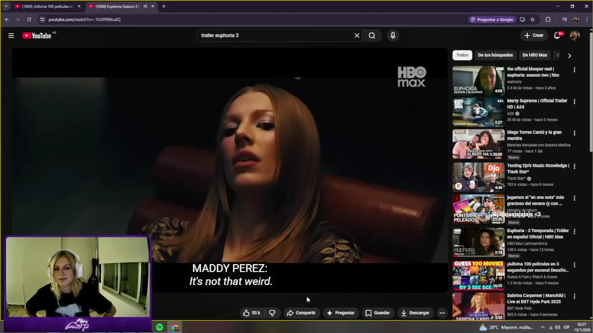Image resolution: width=593 pixels, height=333 pixels.
Task: Reload the page in Chrome
Action: click(x=29, y=19)
